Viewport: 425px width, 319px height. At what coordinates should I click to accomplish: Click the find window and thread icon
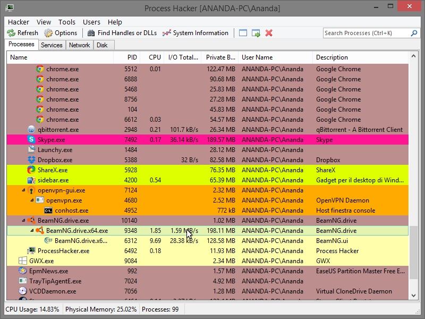[256, 33]
